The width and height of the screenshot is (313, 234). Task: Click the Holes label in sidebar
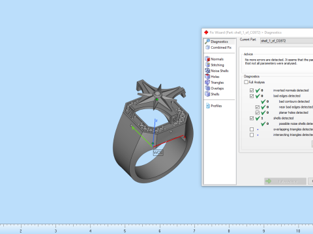pyautogui.click(x=215, y=77)
